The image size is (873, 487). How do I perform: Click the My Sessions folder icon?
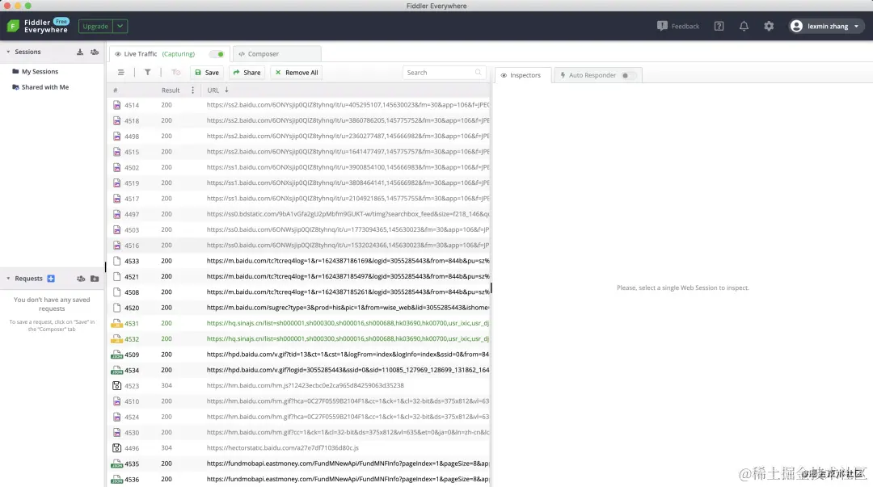pos(15,71)
